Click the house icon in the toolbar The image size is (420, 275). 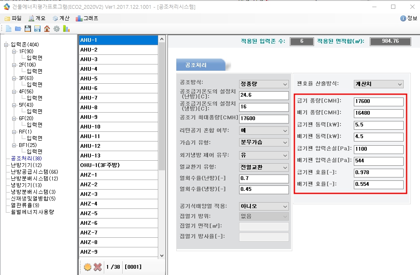(x=47, y=28)
